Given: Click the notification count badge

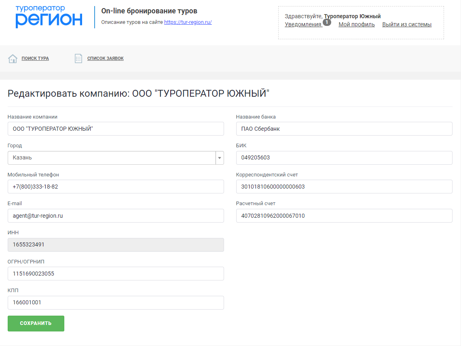Looking at the screenshot, I should pyautogui.click(x=327, y=22).
